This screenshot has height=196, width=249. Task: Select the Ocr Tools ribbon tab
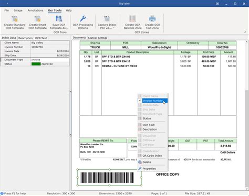point(55,10)
